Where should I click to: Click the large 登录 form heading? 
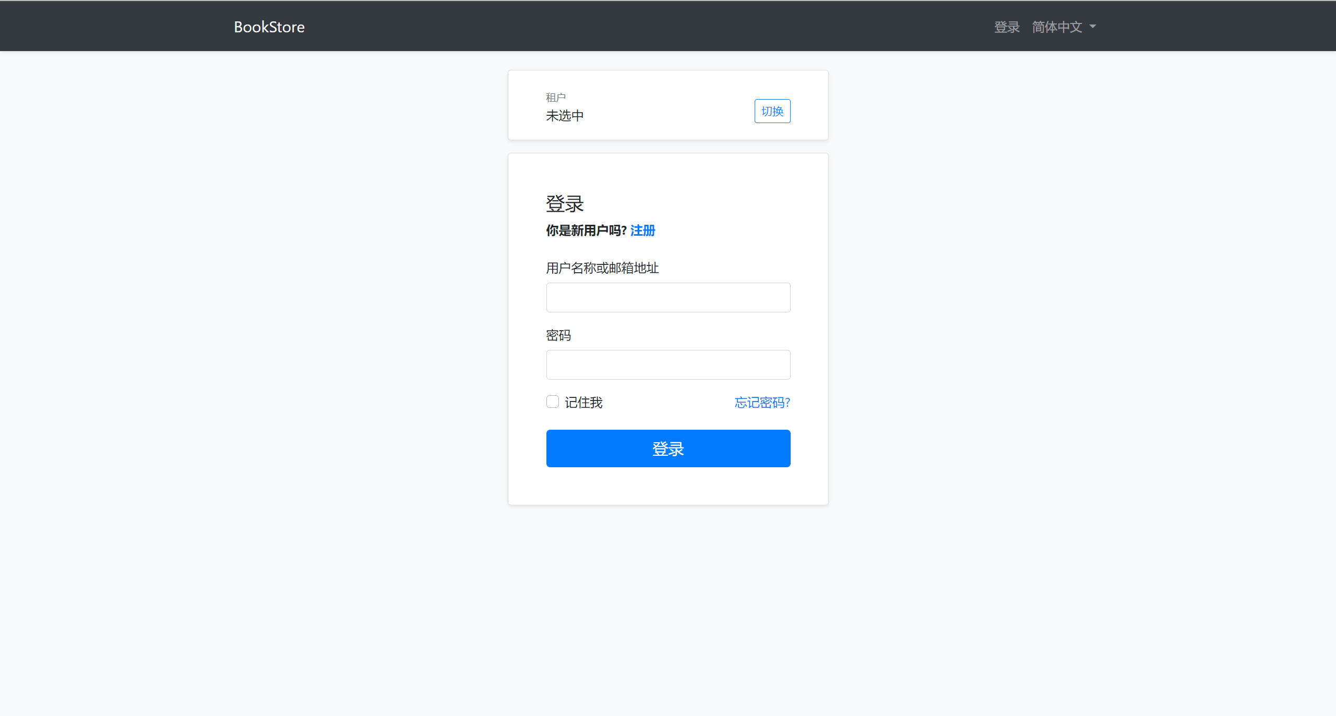pyautogui.click(x=565, y=204)
